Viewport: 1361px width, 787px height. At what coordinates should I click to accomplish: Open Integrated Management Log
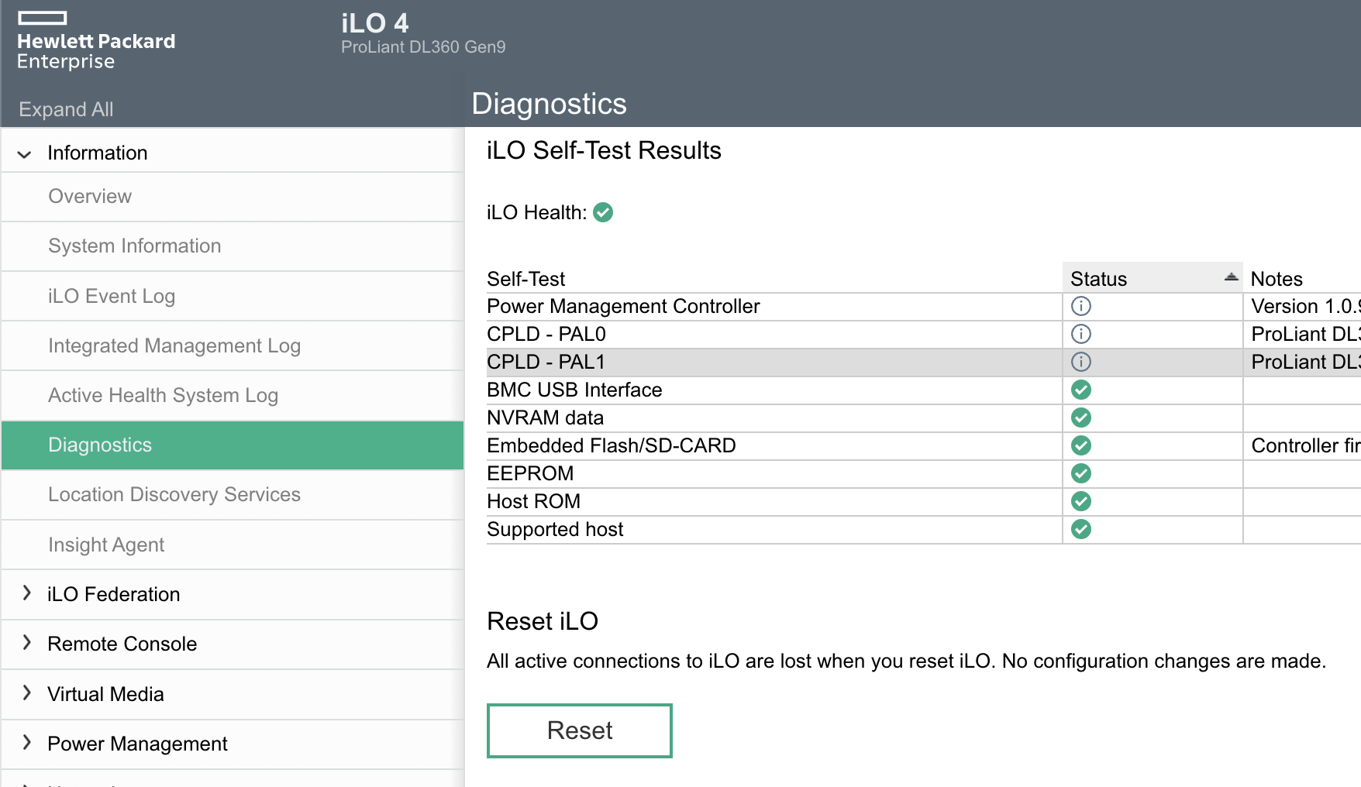[x=233, y=345]
